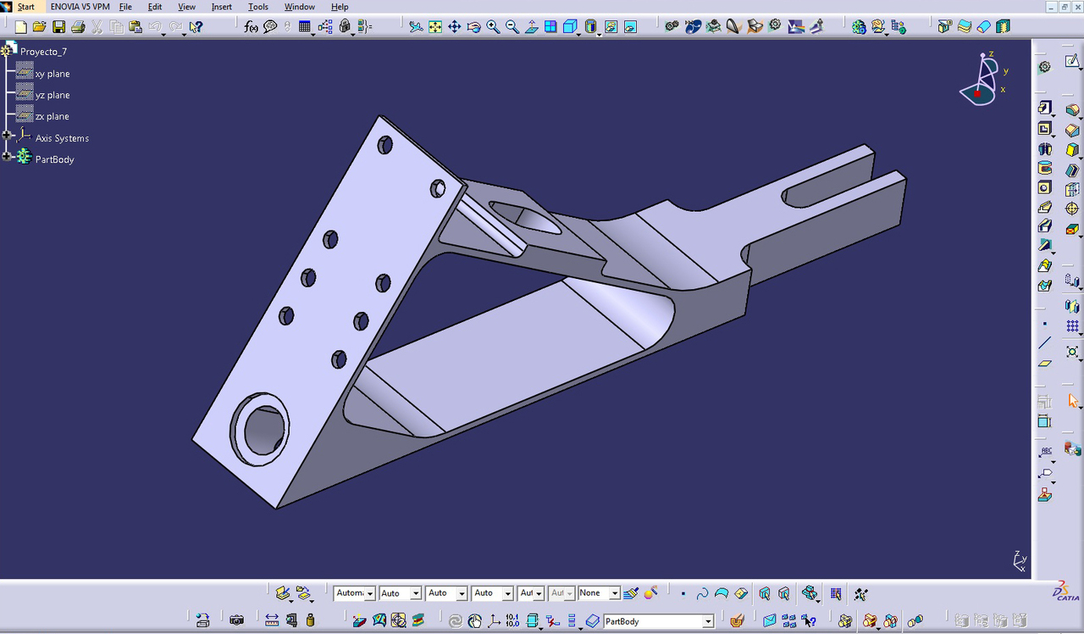Open the Formula f(x) editor
This screenshot has height=634, width=1084.
click(251, 27)
